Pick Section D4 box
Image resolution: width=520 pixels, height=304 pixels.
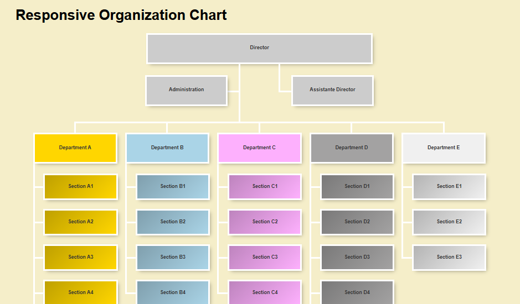tap(357, 292)
